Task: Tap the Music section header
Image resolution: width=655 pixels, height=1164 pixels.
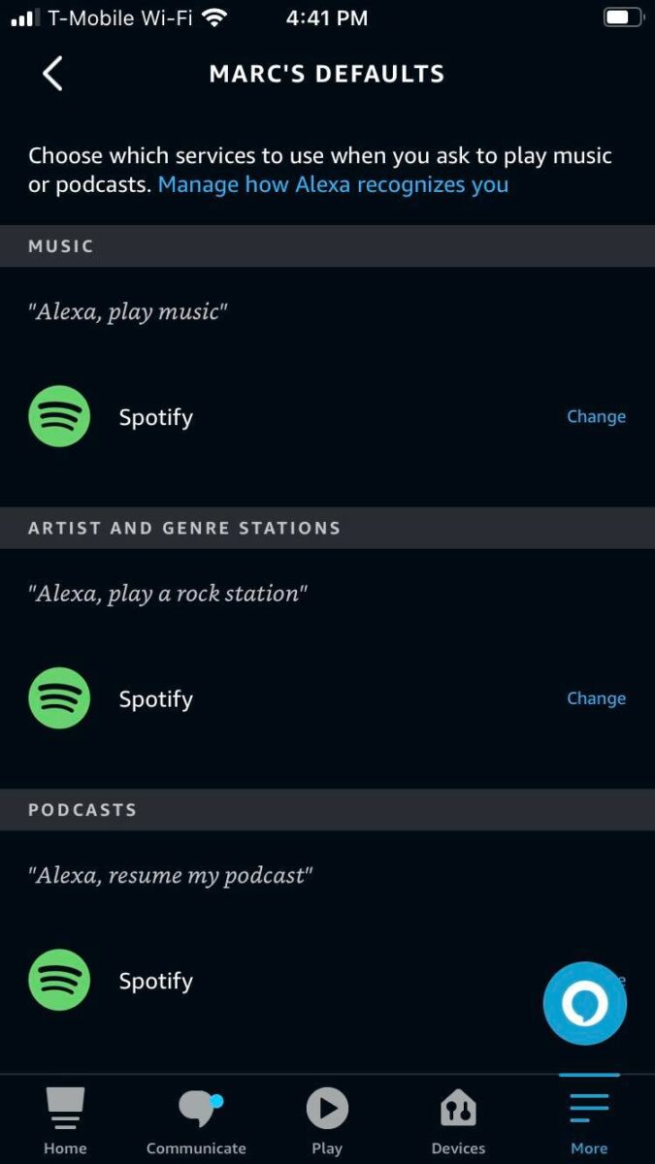Action: pos(327,246)
